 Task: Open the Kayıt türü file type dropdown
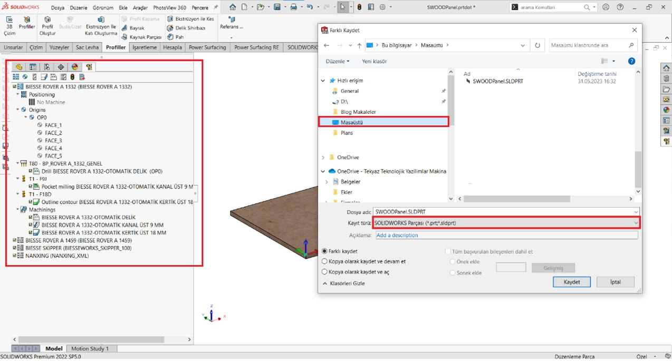pyautogui.click(x=506, y=223)
